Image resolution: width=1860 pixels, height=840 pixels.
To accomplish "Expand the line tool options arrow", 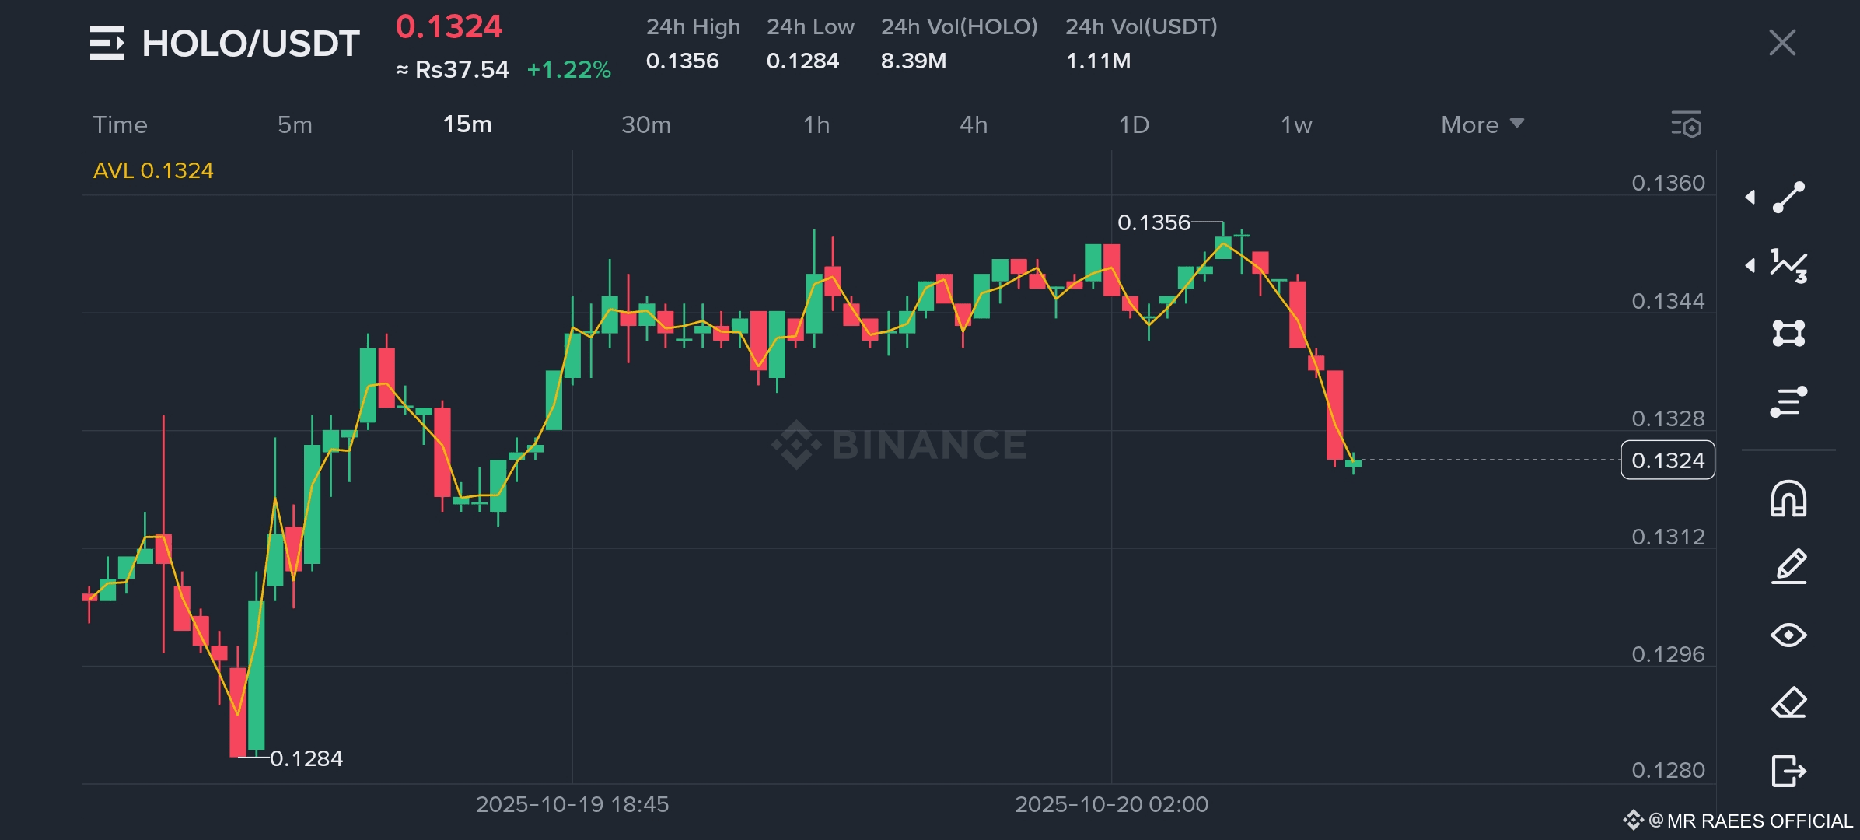I will 1750,197.
